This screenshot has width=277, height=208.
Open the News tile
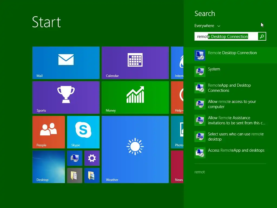(177, 167)
